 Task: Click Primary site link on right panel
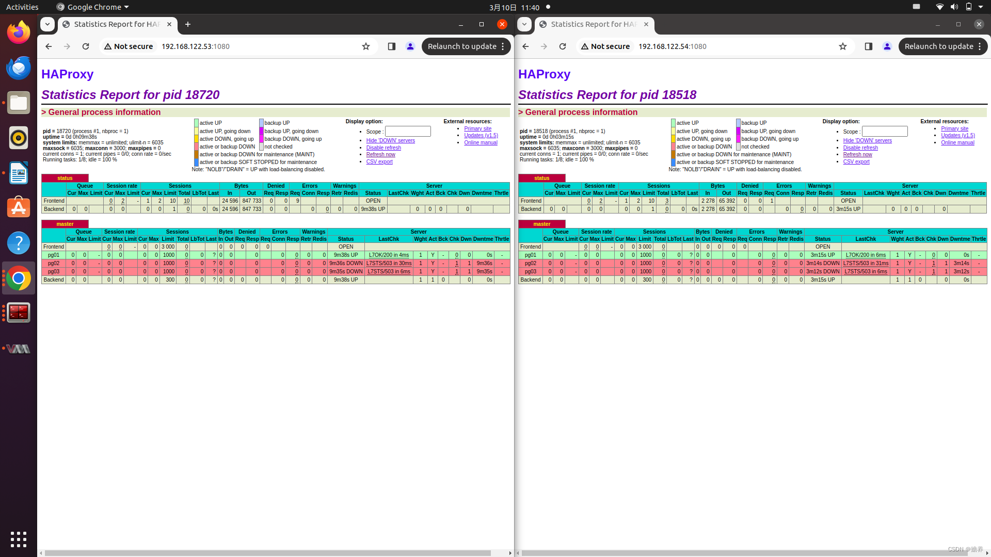coord(953,128)
